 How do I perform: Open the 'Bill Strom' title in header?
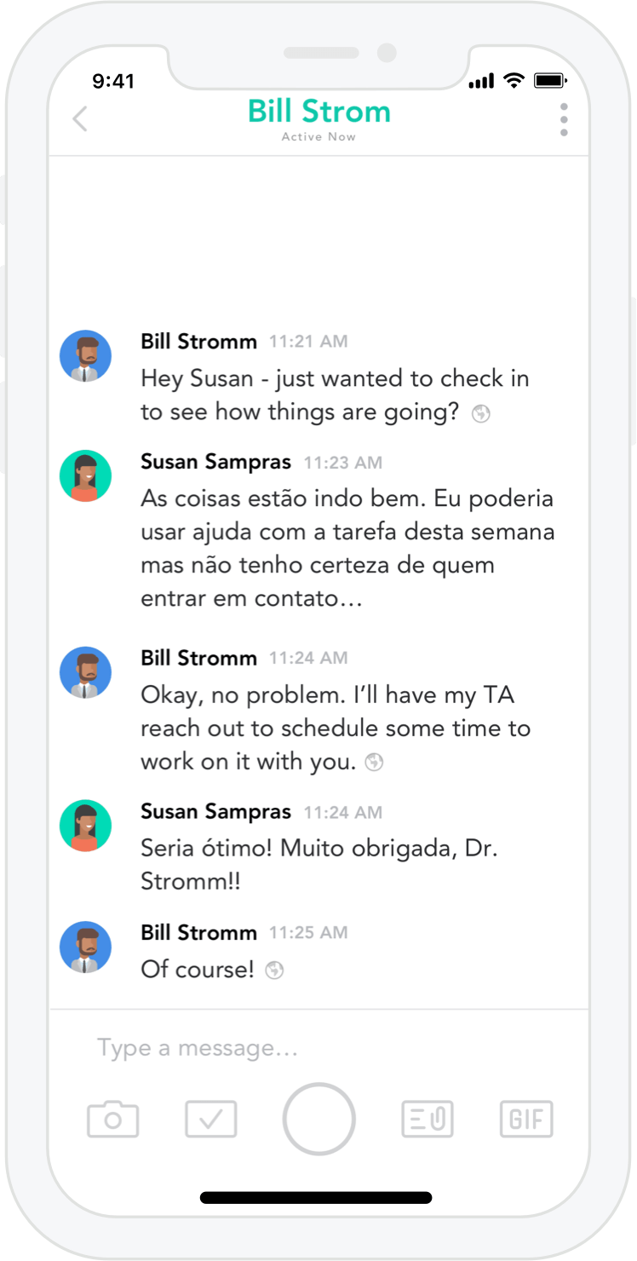point(319,112)
